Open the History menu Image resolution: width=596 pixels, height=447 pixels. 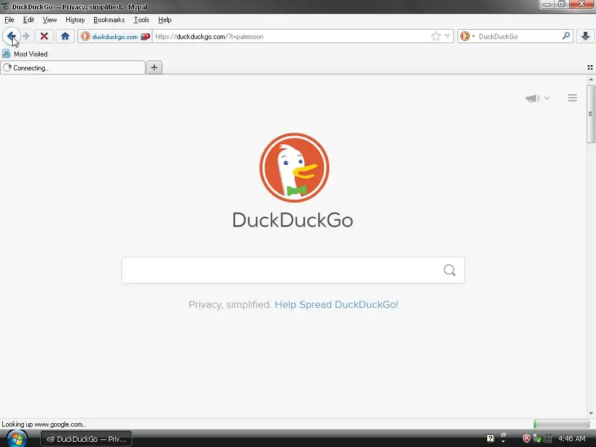(x=75, y=20)
